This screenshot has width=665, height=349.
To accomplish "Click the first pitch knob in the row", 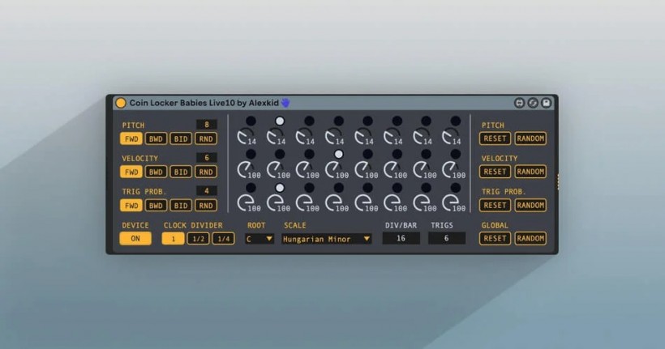I will (246, 136).
